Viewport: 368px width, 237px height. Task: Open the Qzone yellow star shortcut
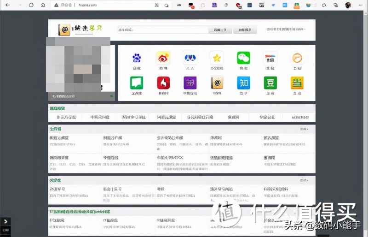[x=217, y=58]
